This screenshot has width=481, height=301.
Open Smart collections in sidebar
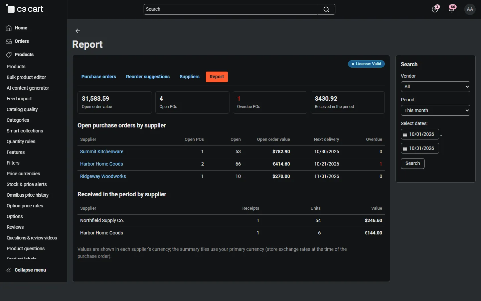25,131
